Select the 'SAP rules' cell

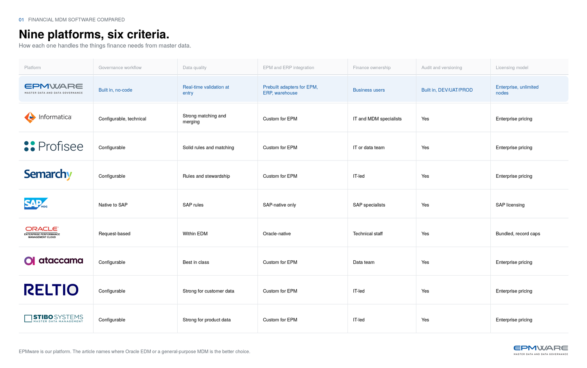[193, 205]
